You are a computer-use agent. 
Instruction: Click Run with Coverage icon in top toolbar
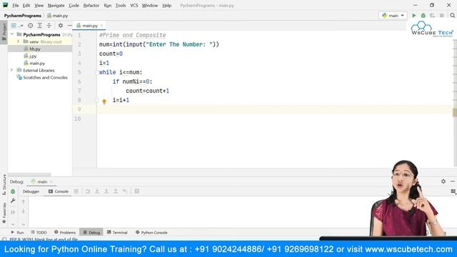tap(433, 16)
